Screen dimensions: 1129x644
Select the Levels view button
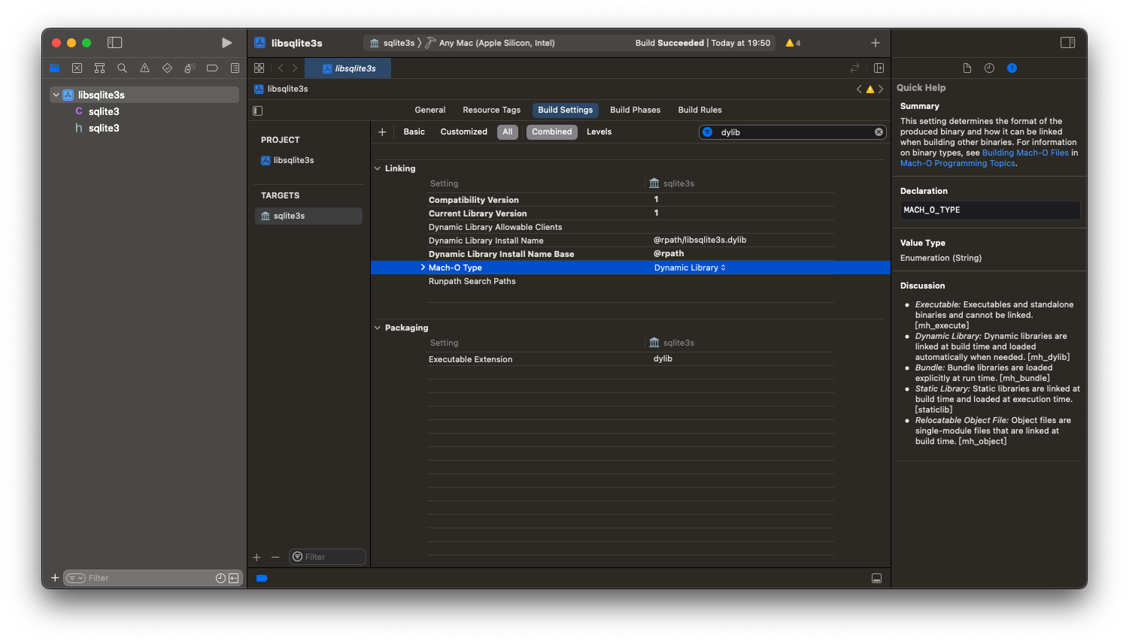[x=599, y=132]
